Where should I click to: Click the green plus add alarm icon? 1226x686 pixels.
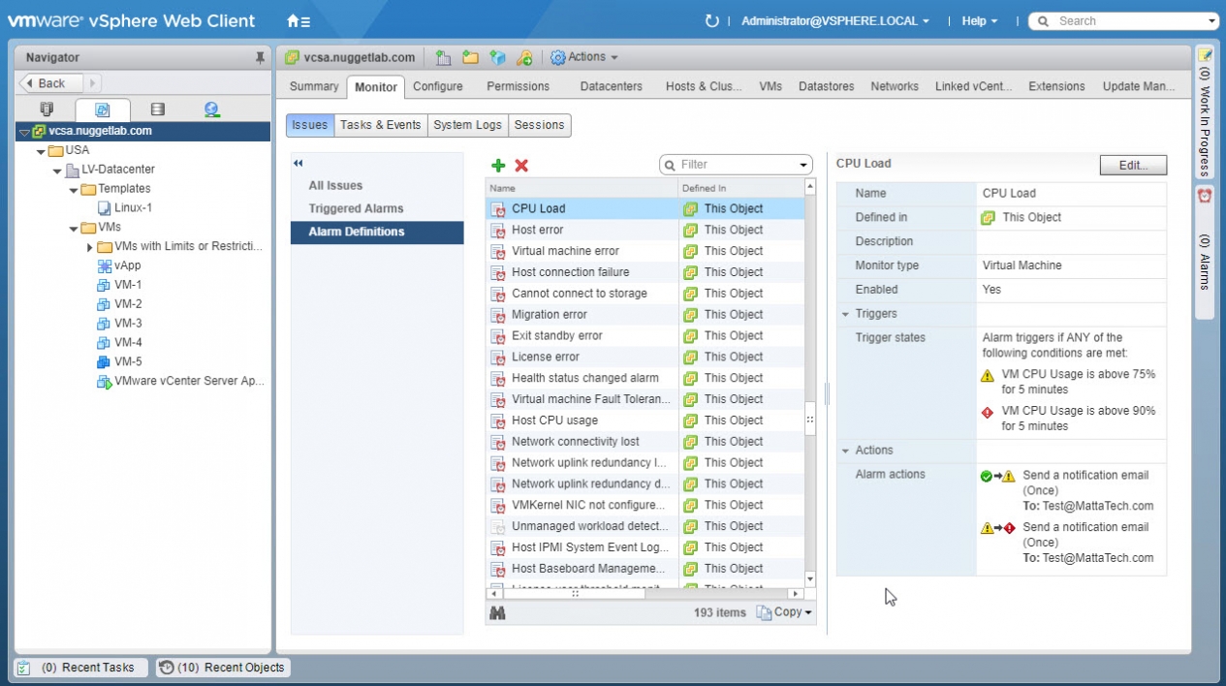[x=498, y=166]
